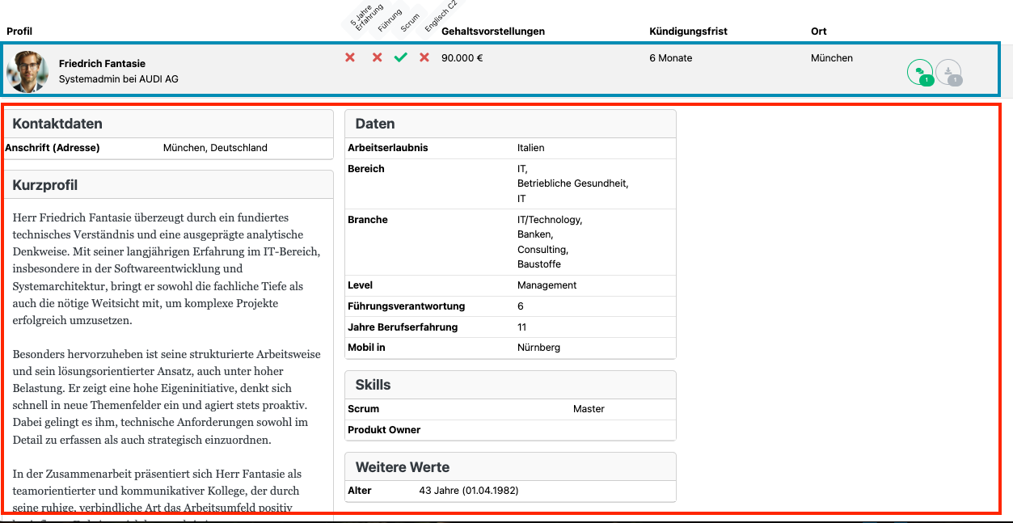Click the 'Anschrift (Adresse)' label
This screenshot has height=523, width=1013.
click(53, 148)
